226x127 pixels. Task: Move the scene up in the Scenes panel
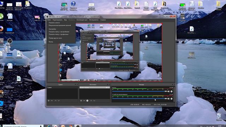tap(55, 101)
